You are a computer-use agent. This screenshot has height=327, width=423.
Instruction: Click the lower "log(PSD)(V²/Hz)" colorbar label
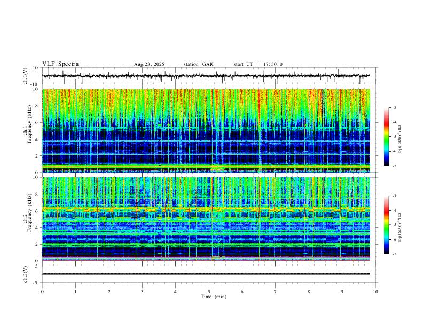click(x=400, y=228)
